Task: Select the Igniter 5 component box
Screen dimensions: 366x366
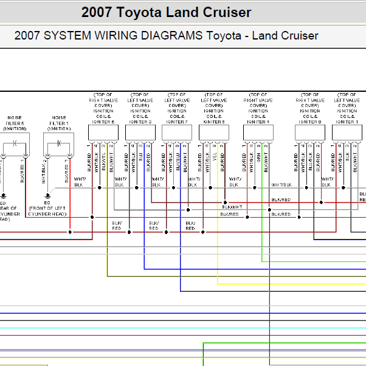Action: coord(214,133)
